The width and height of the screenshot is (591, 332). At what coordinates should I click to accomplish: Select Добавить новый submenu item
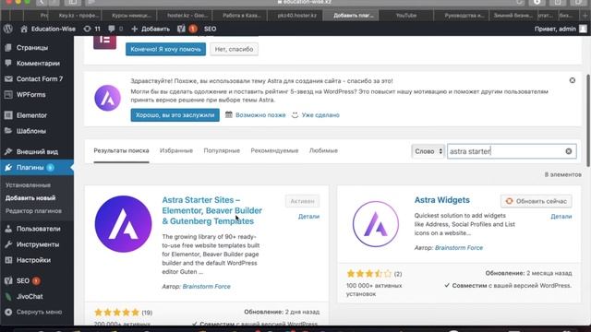(30, 198)
